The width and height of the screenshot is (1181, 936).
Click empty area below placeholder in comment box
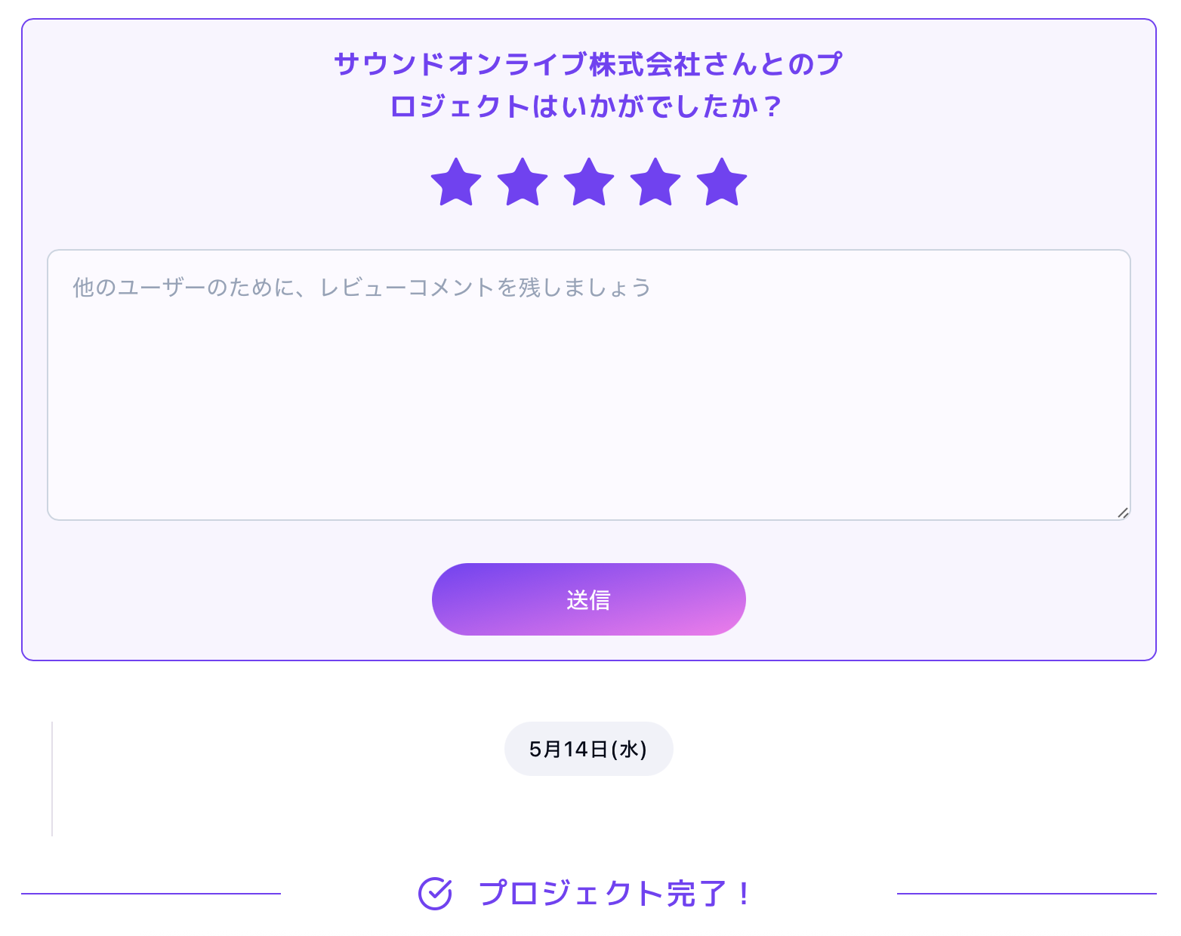click(589, 423)
